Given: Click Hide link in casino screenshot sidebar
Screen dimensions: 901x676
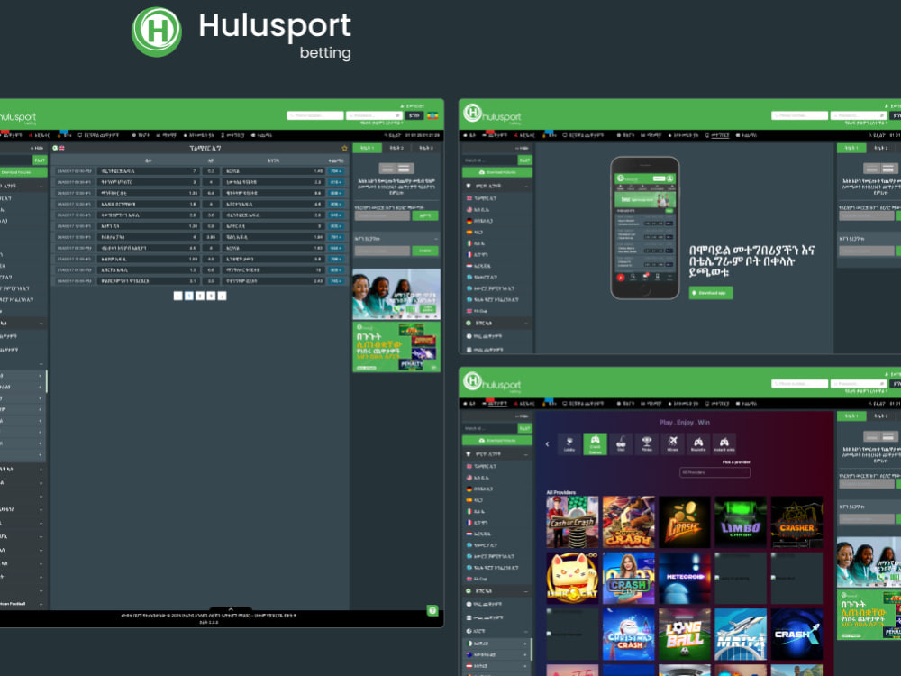Looking at the screenshot, I should click(522, 416).
